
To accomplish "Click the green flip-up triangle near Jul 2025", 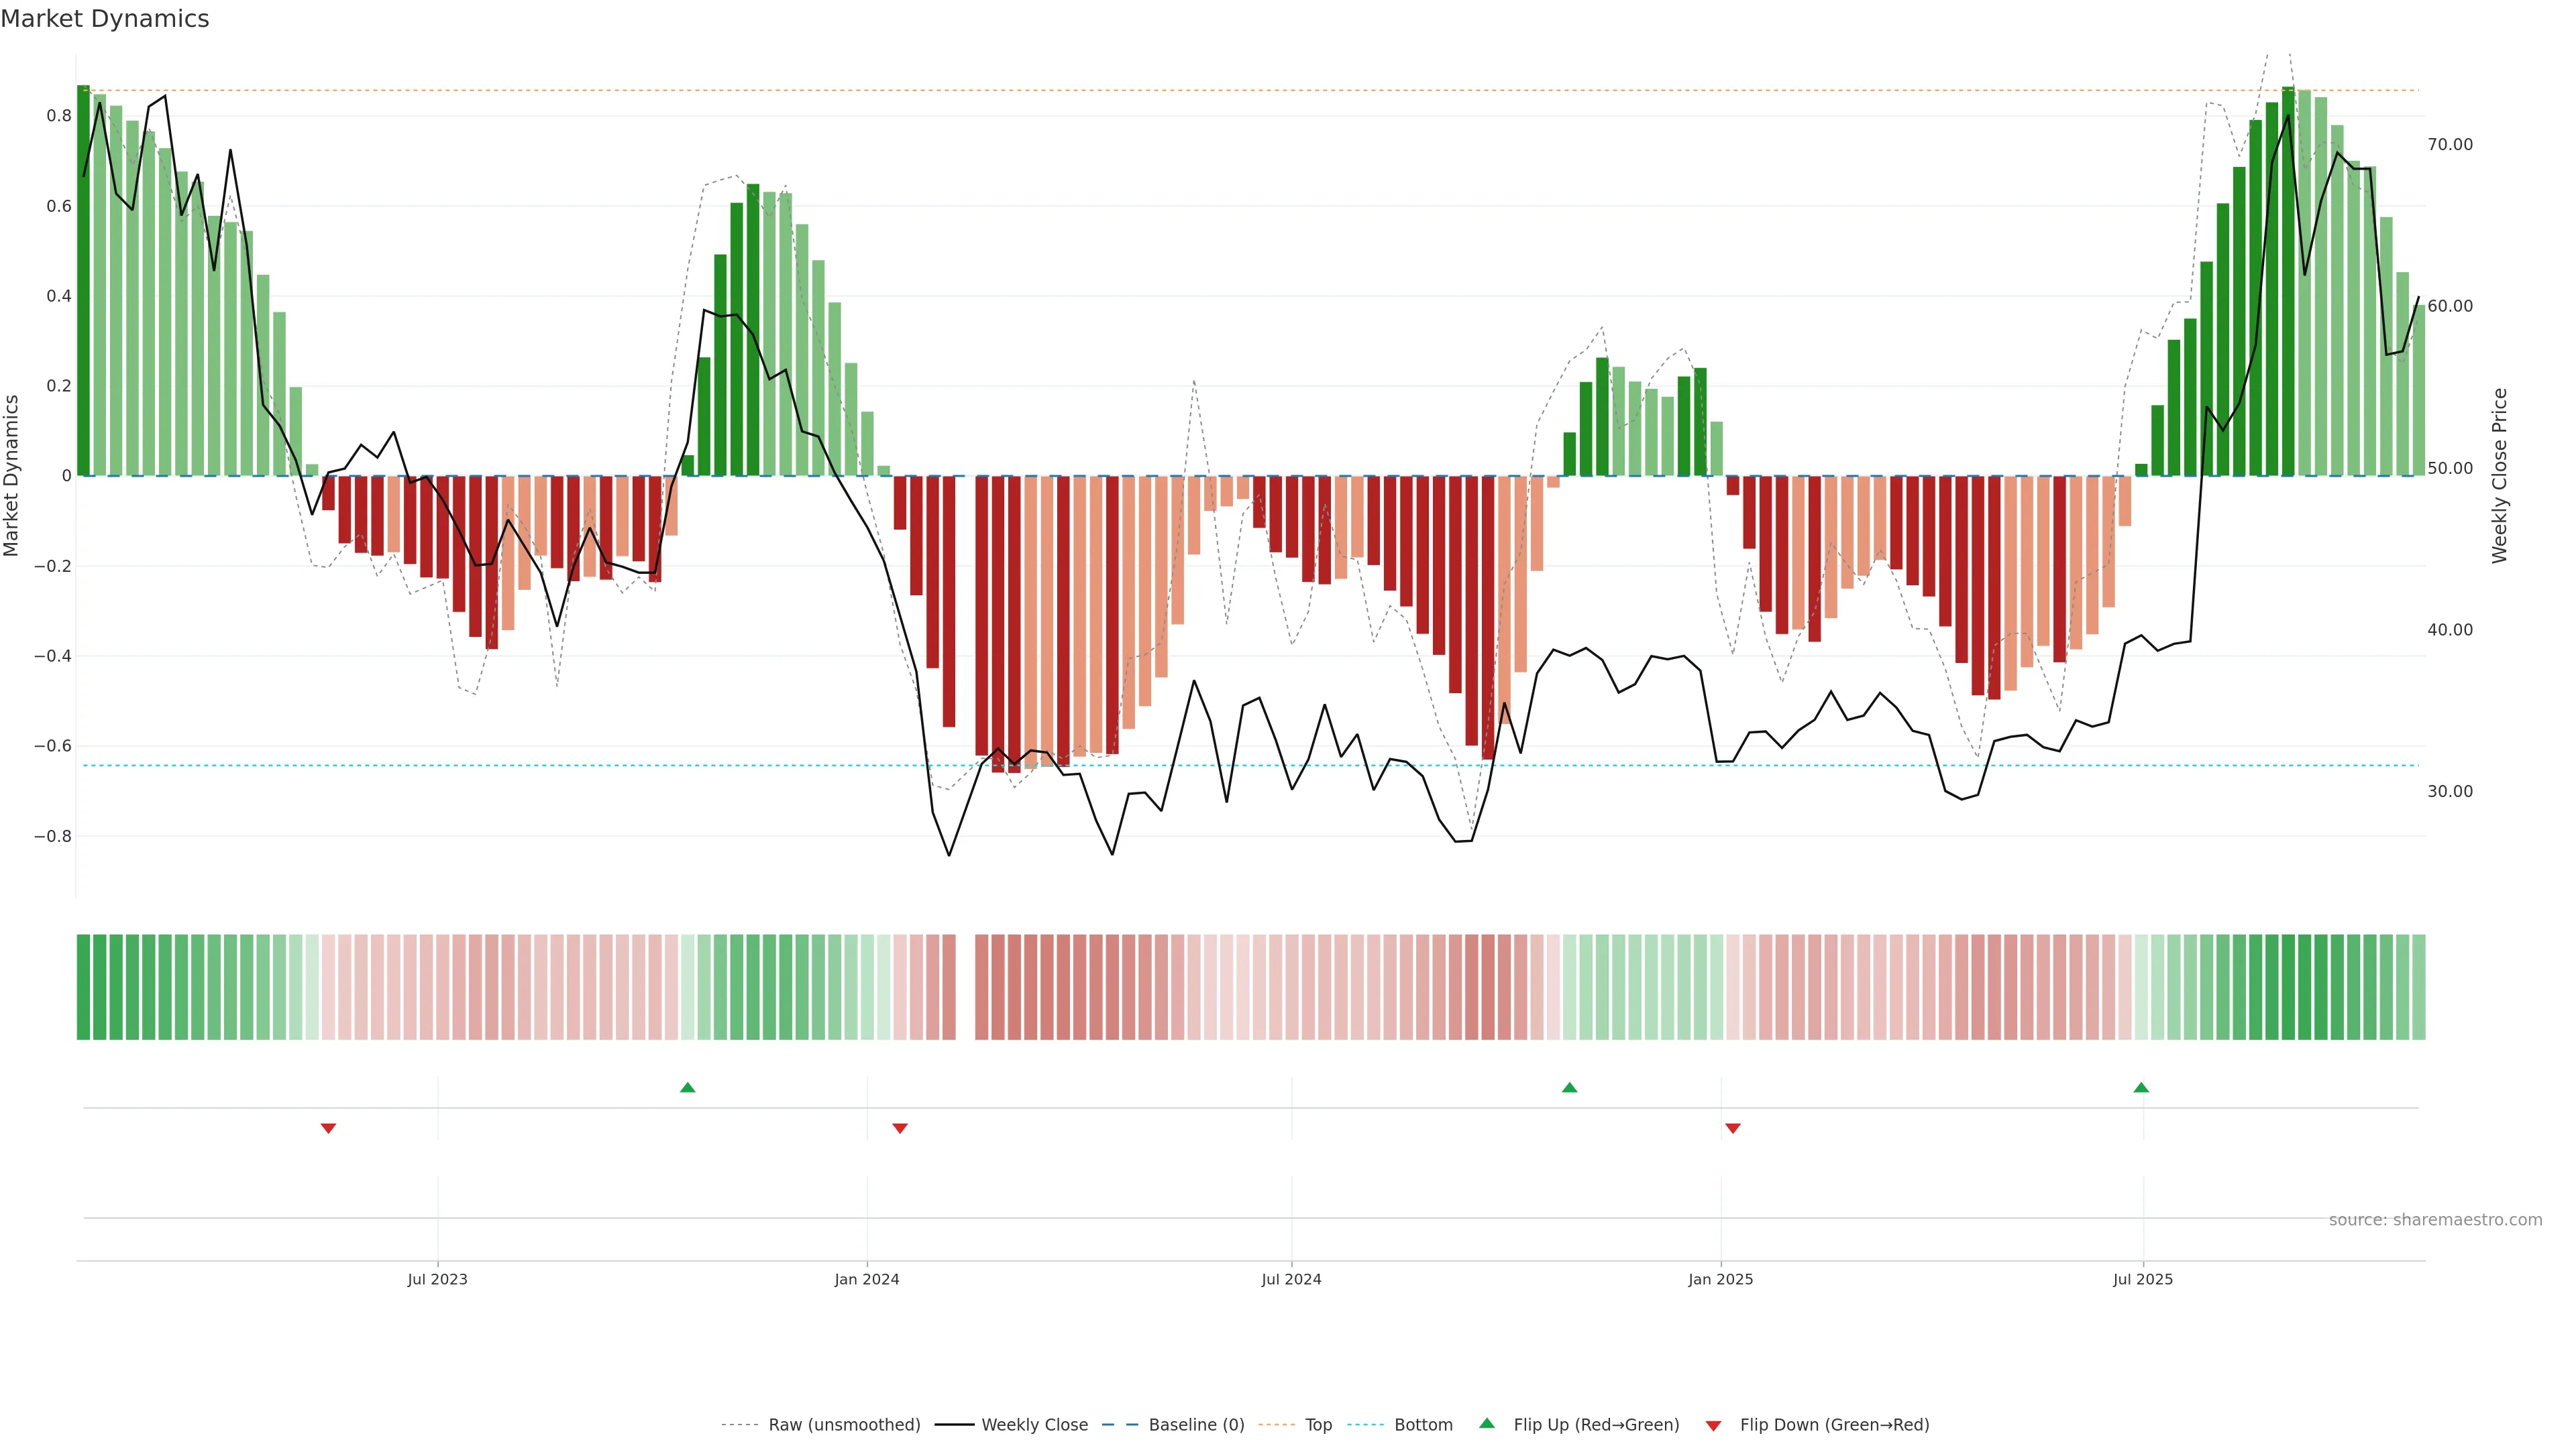I will 2141,1087.
